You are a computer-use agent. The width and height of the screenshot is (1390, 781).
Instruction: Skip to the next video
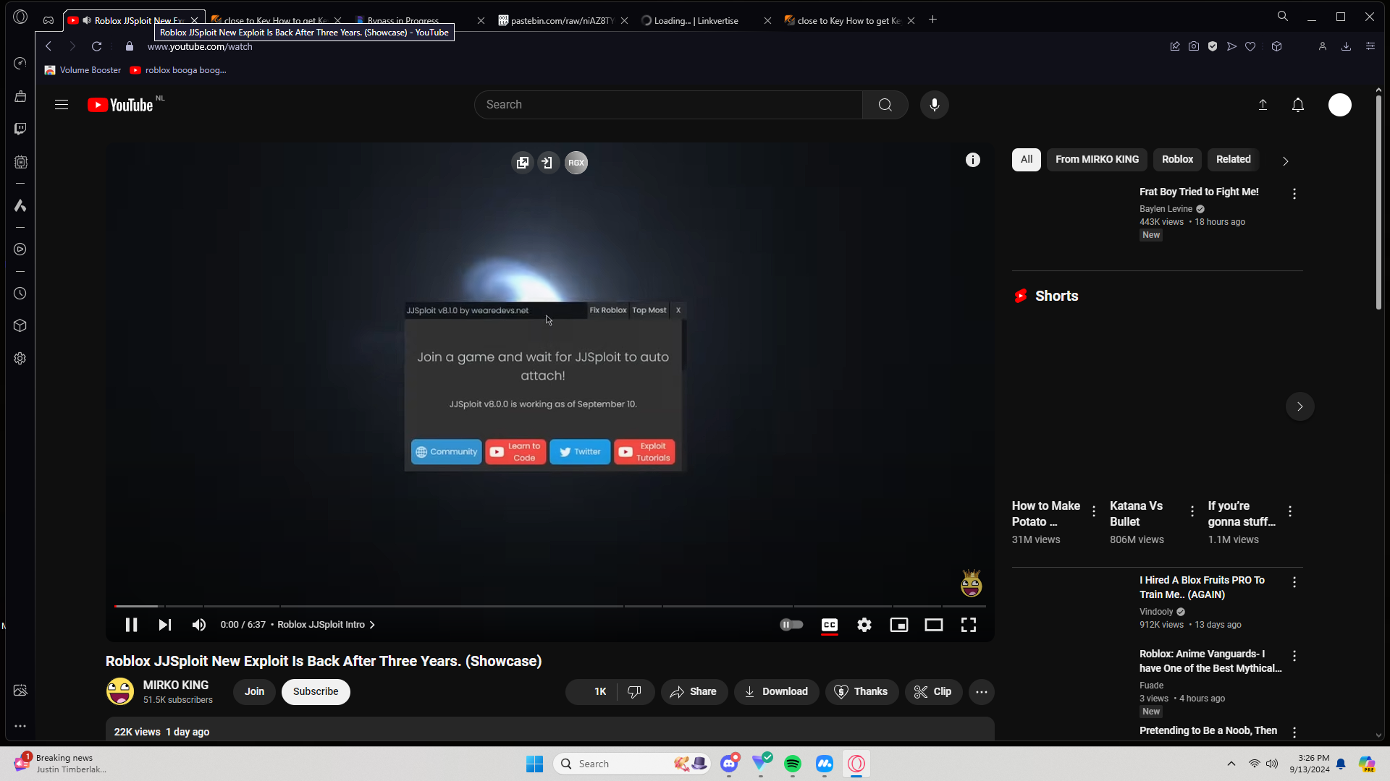coord(165,625)
